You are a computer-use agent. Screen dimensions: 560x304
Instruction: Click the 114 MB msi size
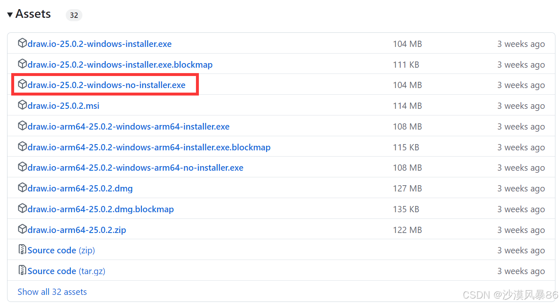click(407, 106)
